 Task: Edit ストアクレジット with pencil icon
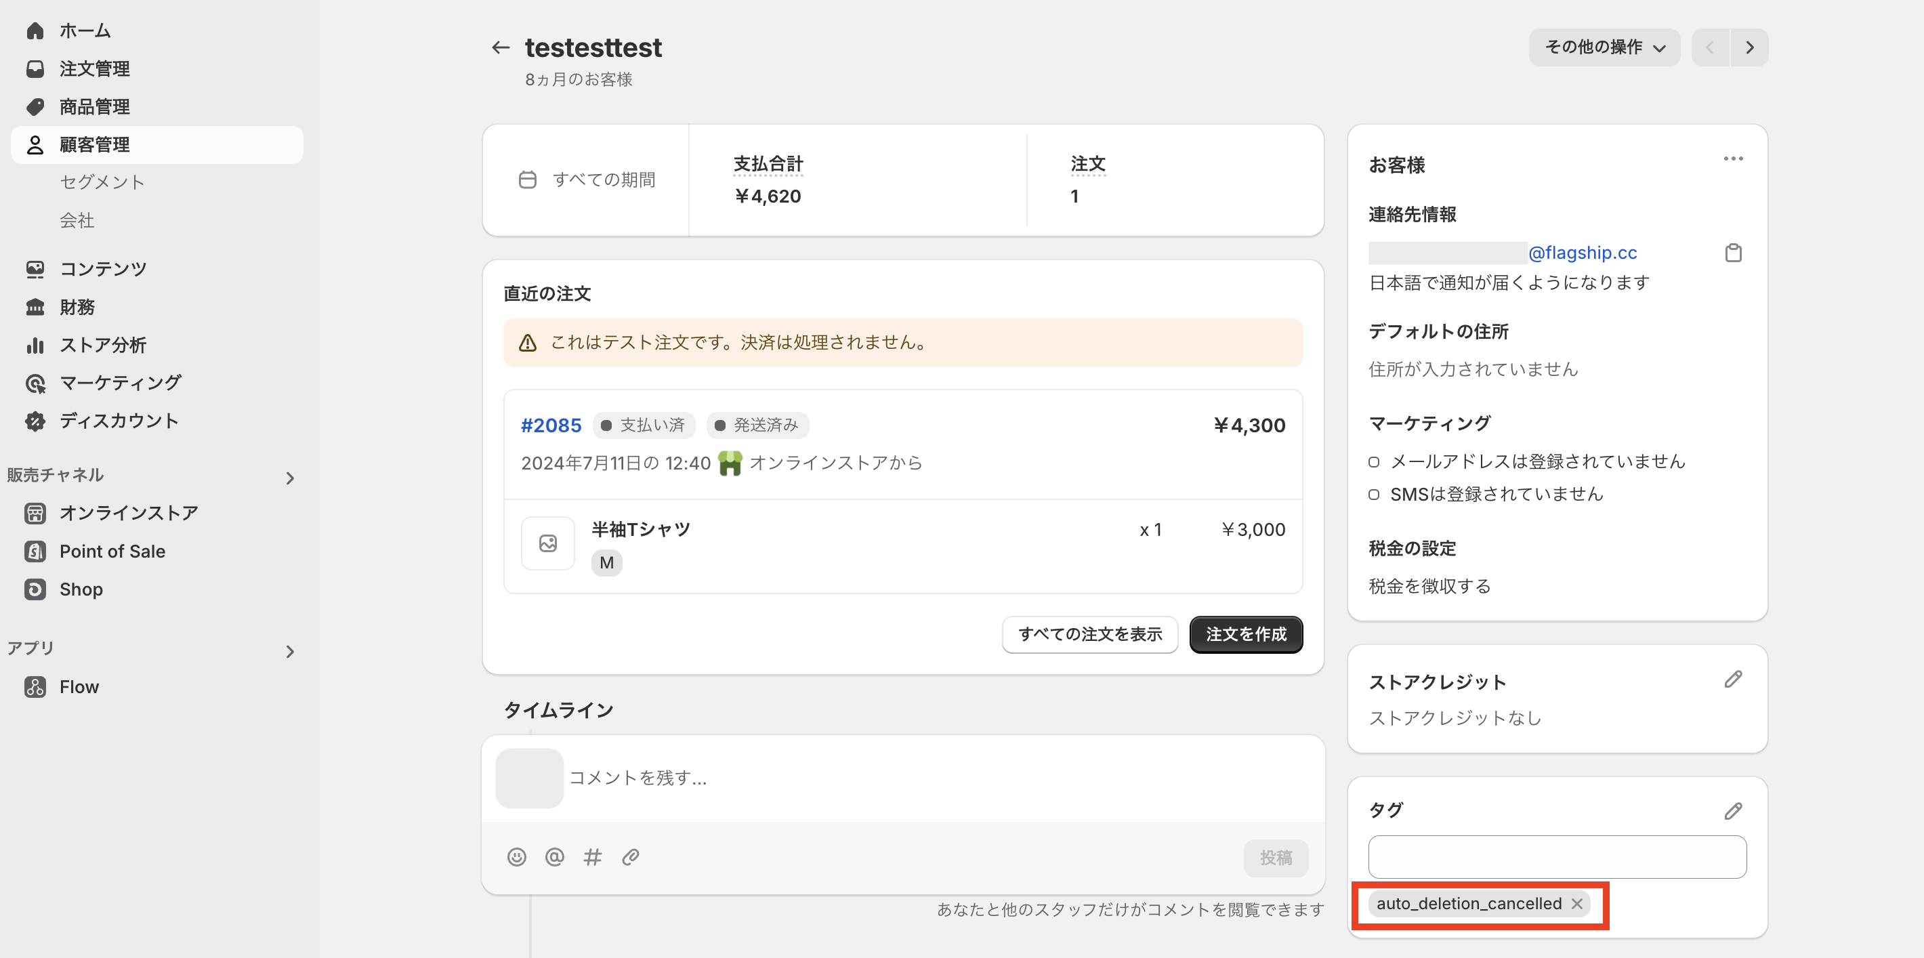pyautogui.click(x=1733, y=680)
